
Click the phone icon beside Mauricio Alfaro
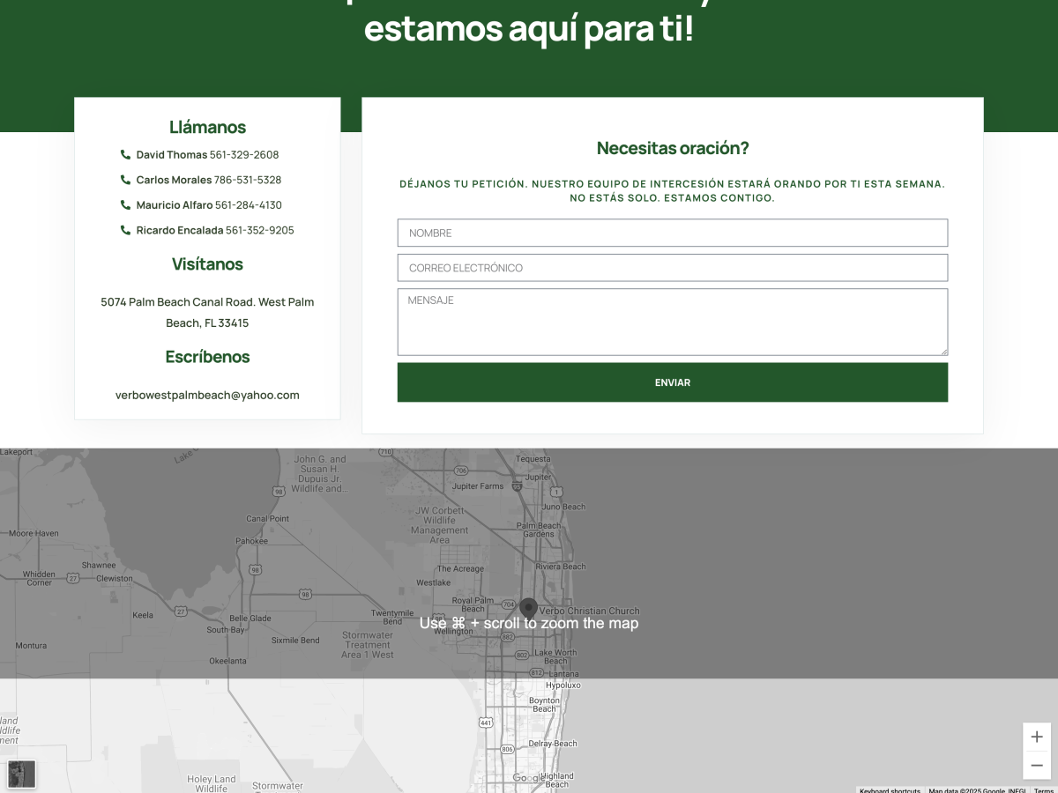coord(125,205)
